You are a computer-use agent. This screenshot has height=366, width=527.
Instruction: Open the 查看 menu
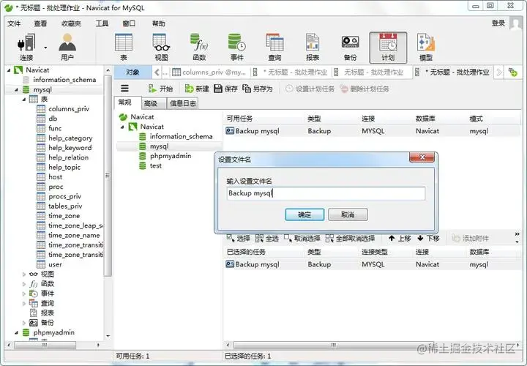click(x=40, y=23)
